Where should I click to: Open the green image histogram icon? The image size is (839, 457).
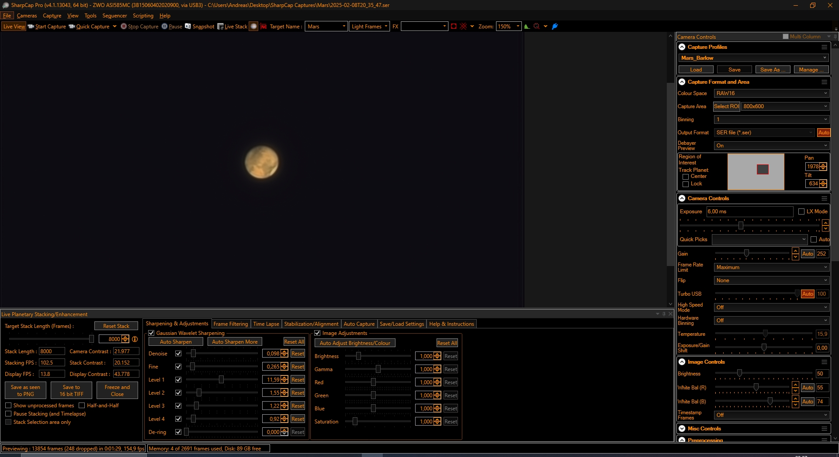point(527,27)
